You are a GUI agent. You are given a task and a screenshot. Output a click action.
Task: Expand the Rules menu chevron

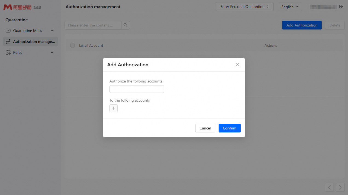52,52
